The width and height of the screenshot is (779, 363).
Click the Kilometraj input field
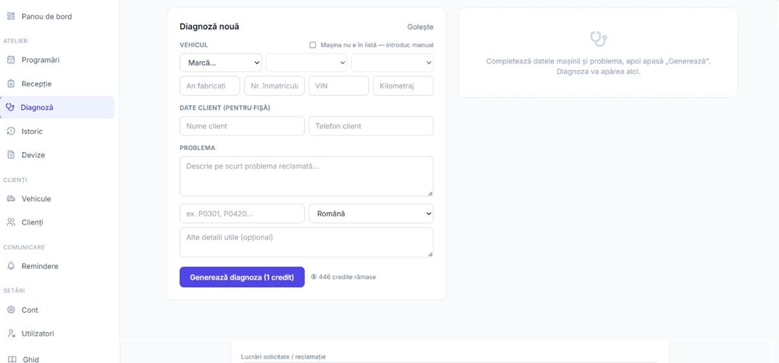click(x=403, y=85)
